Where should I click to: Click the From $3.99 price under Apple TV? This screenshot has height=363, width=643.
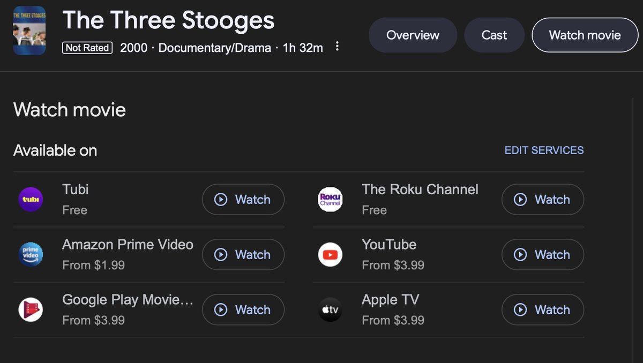point(393,320)
